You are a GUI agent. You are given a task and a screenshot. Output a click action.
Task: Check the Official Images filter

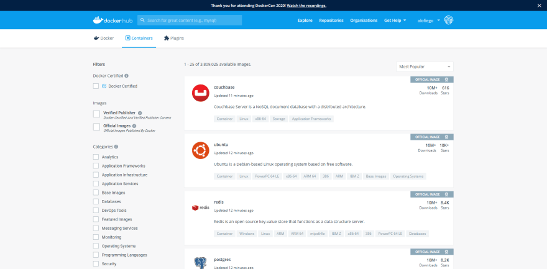coord(96,127)
